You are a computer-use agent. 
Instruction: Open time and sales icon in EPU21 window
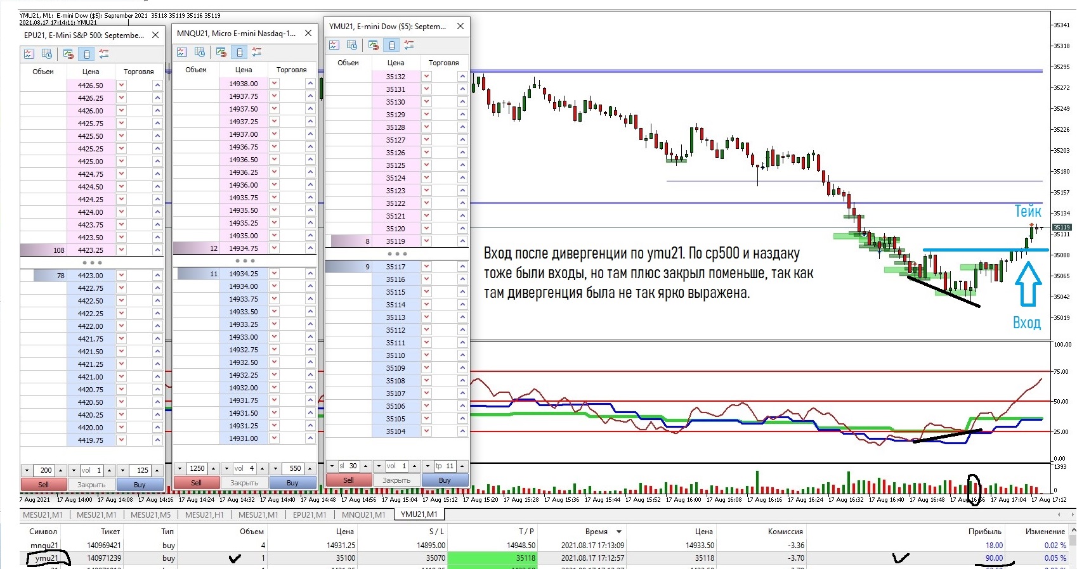(x=47, y=54)
